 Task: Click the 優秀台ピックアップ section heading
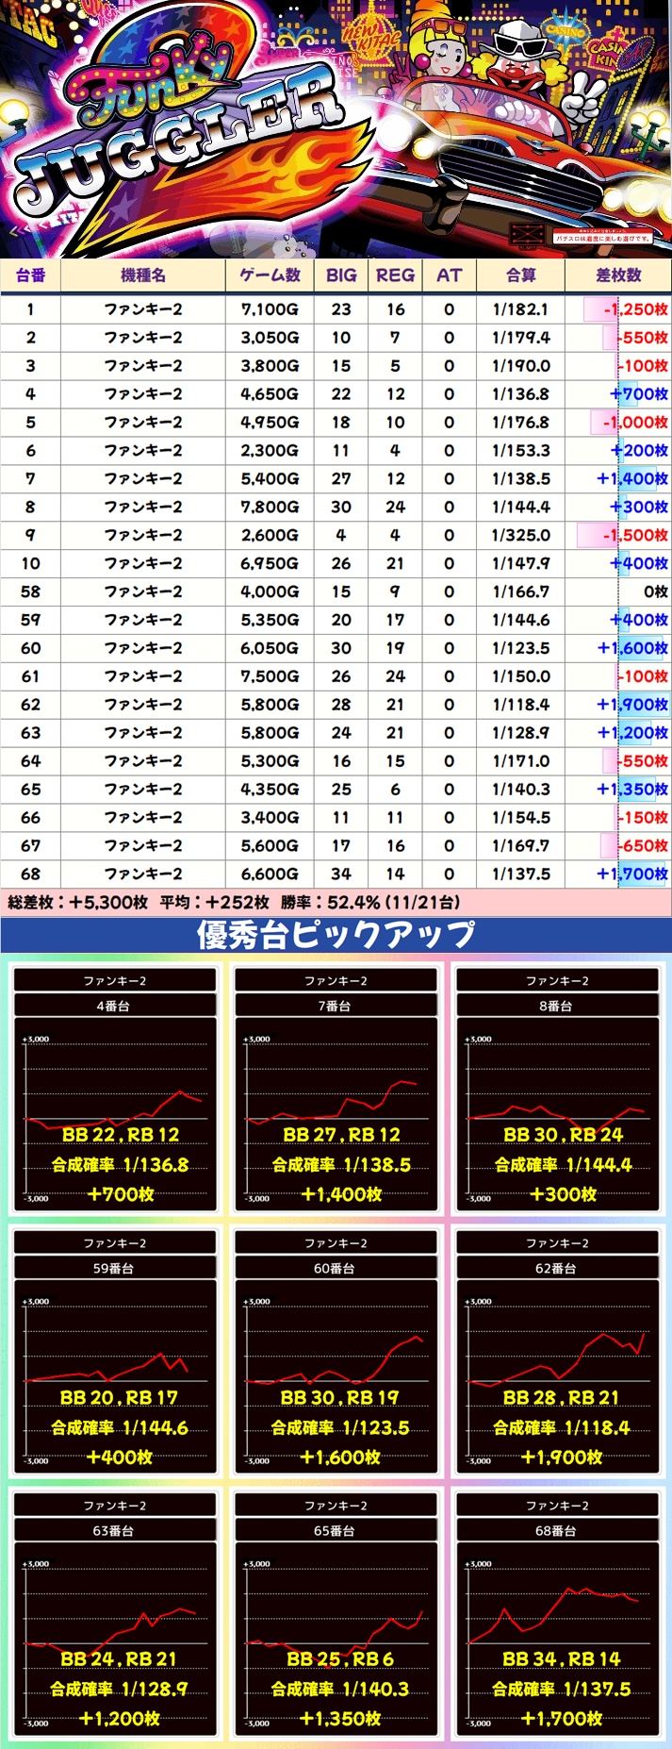pyautogui.click(x=336, y=935)
